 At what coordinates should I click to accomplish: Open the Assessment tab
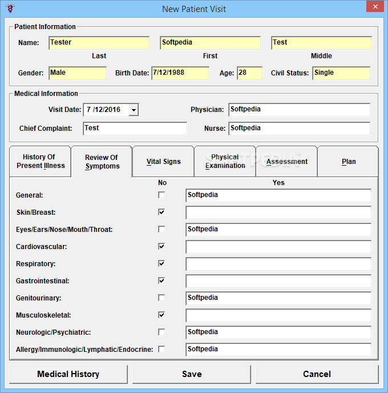point(286,162)
